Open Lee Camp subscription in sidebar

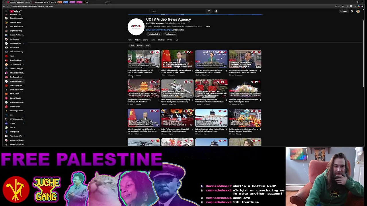14,26
